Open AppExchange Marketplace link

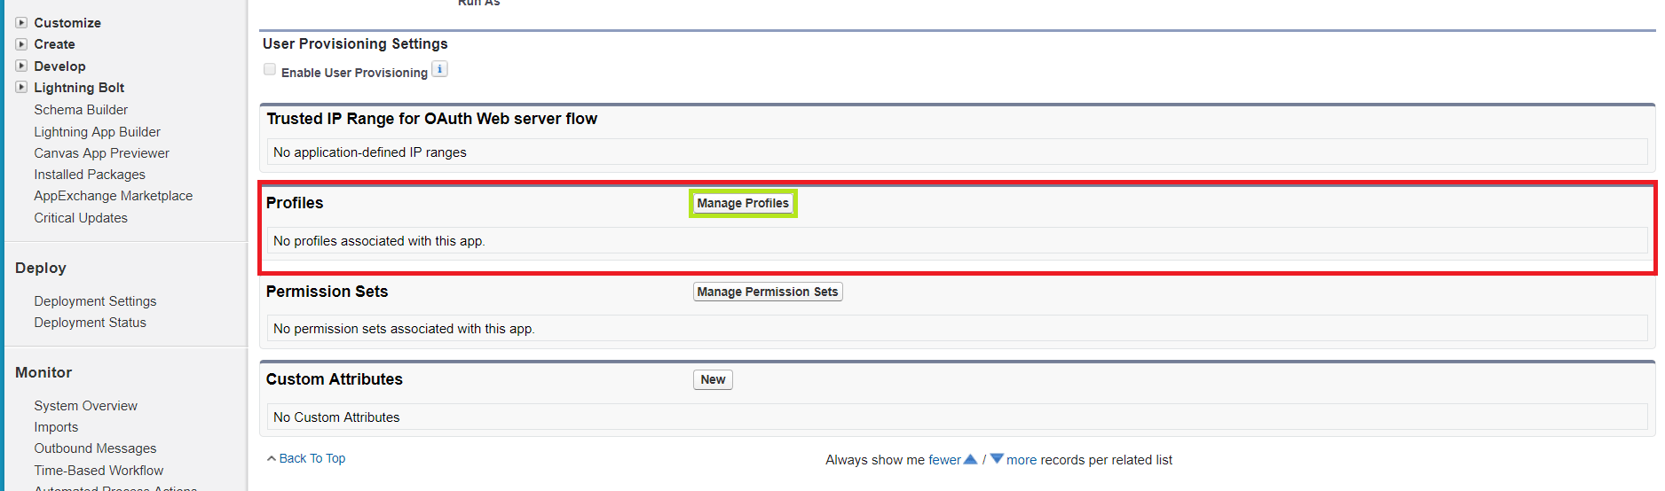(x=114, y=196)
